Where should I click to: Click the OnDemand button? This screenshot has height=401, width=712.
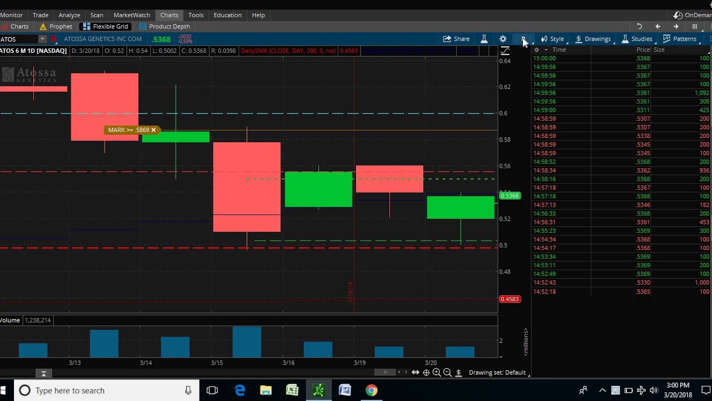point(693,15)
